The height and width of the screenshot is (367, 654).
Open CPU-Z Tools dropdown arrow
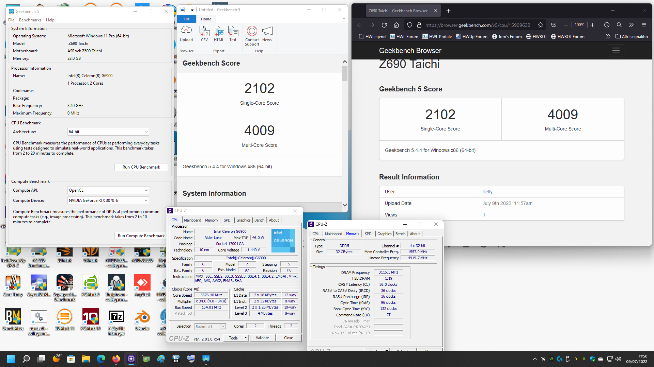pyautogui.click(x=246, y=338)
